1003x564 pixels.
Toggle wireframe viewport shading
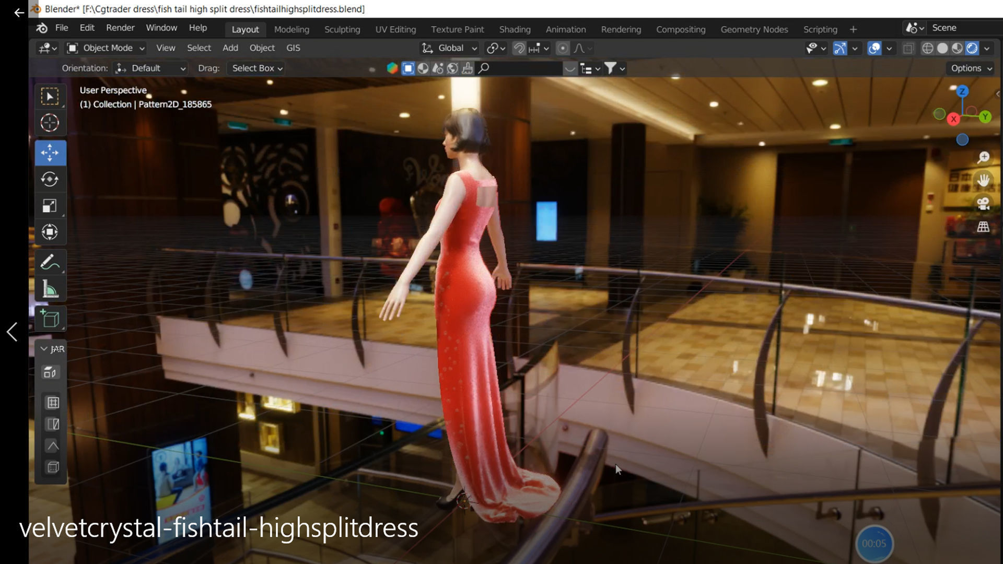coord(928,49)
